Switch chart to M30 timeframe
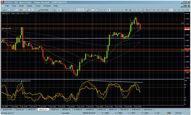Viewport: 191px width, 115px height. (x=167, y=10)
